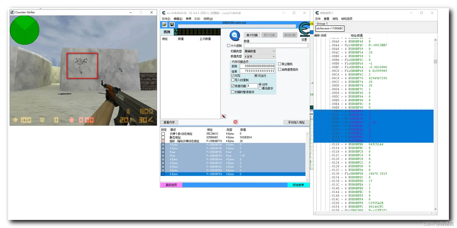Expand the 00A4 Poi pointer tree node
The image size is (457, 228).
[x=330, y=45]
